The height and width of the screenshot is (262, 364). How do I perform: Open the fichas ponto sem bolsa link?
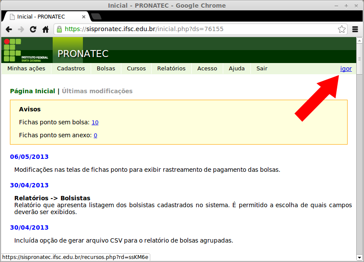95,122
